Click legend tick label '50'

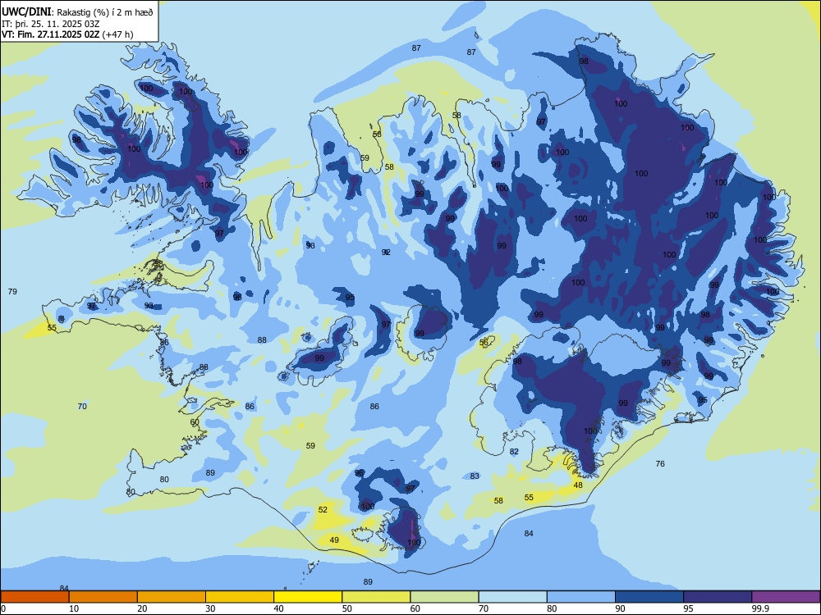tap(347, 608)
